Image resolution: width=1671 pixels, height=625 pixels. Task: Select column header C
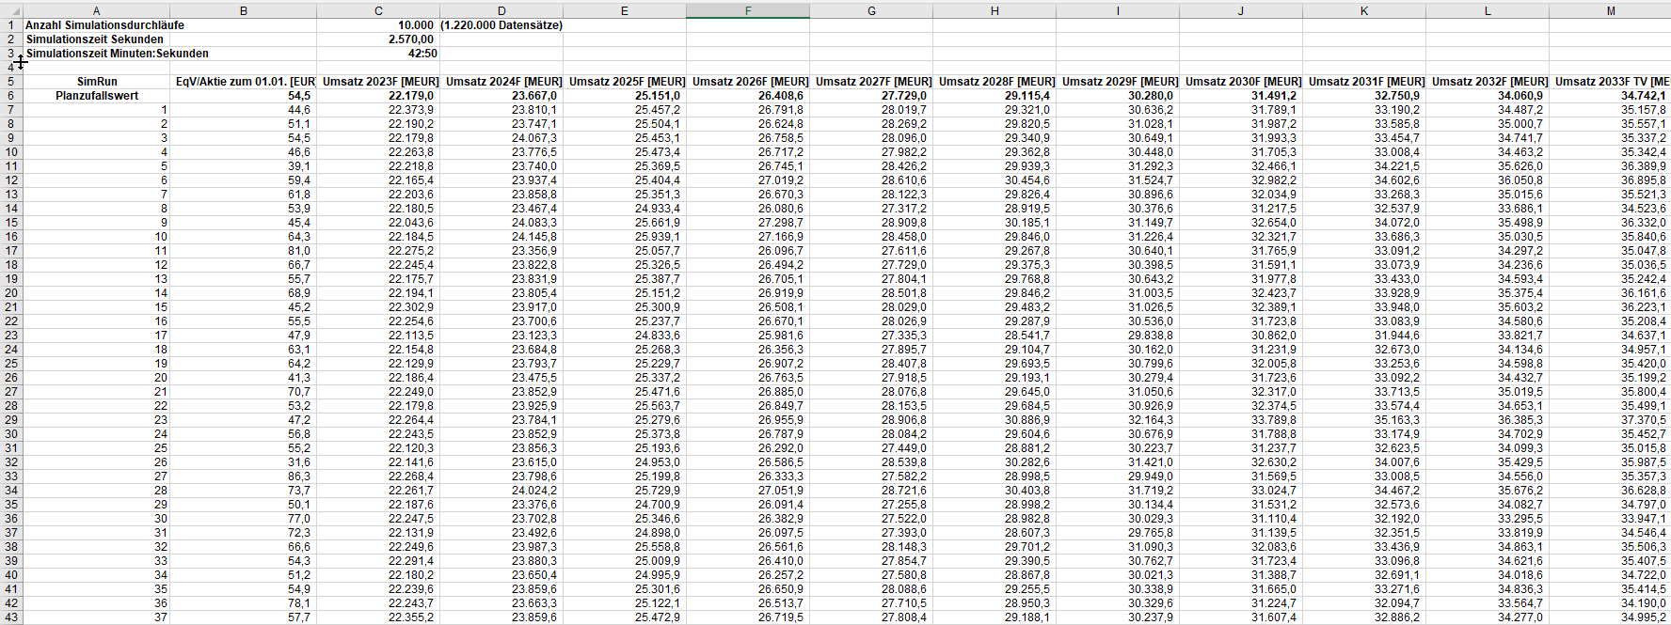tap(378, 10)
